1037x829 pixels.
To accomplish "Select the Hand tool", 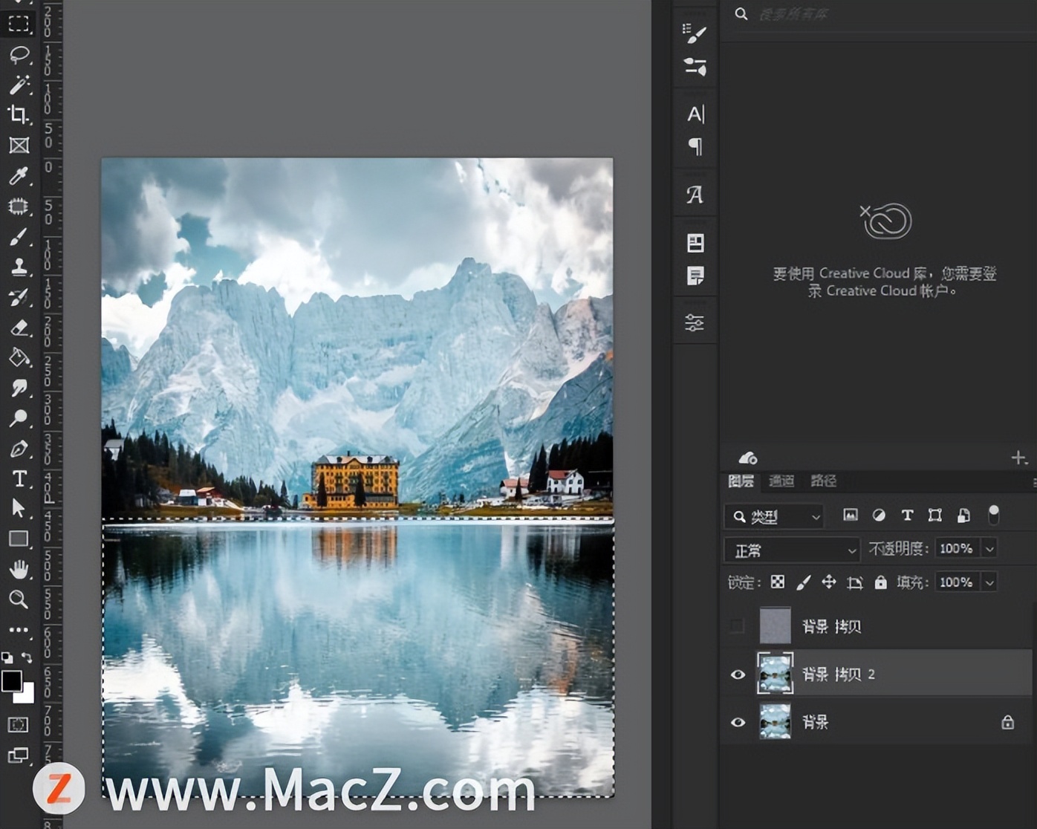I will click(x=19, y=569).
